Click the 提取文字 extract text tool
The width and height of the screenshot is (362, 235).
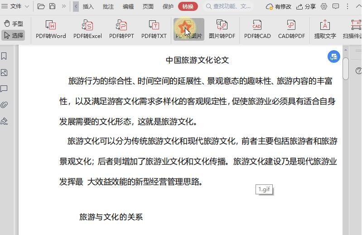pyautogui.click(x=325, y=29)
